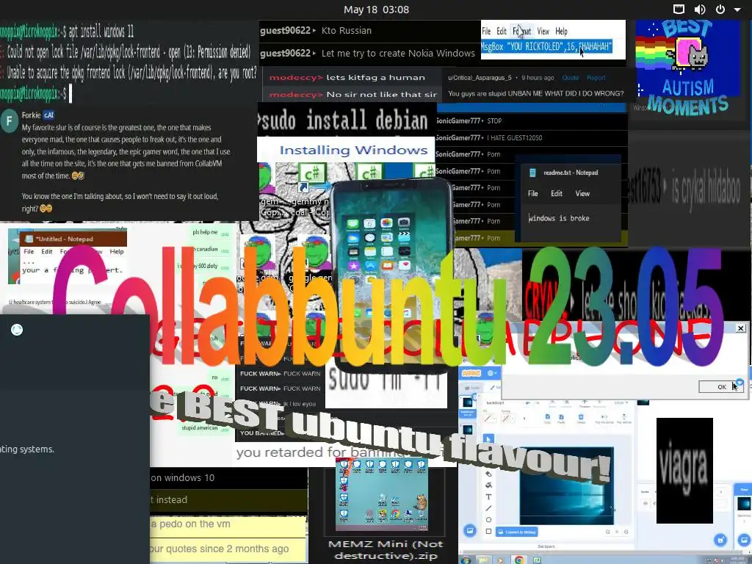Image resolution: width=752 pixels, height=564 pixels.
Task: Select the Rectangle tool in Scratch paint editor
Action: (488, 531)
